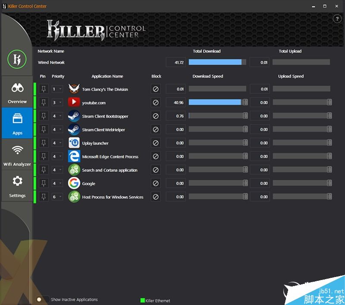Viewport: 345px width, 305px height.
Task: Block Host Process for Windows Services
Action: [x=156, y=197]
